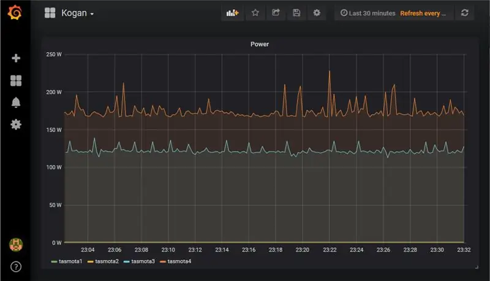Click the tasmota1 green color swatch
This screenshot has height=281, width=490.
point(54,261)
